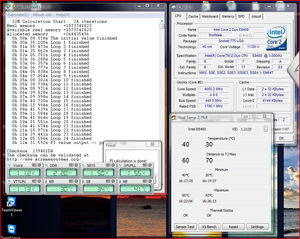Click the DDR 2.20 V display
The height and width of the screenshot is (239, 300).
[x=61, y=173]
